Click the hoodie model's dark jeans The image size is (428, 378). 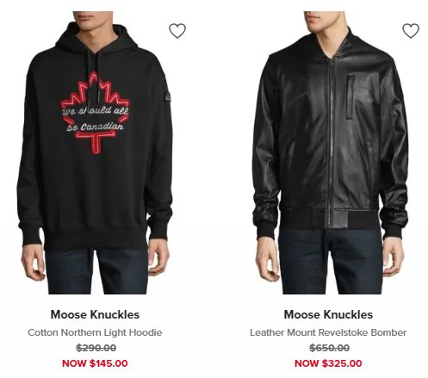[96, 271]
